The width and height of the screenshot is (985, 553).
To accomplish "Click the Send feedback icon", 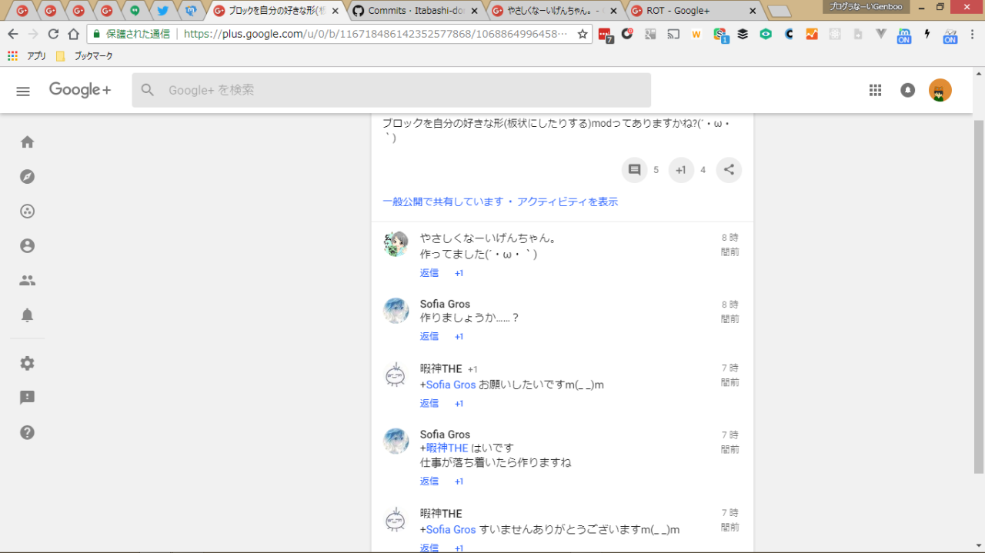I will [x=27, y=398].
